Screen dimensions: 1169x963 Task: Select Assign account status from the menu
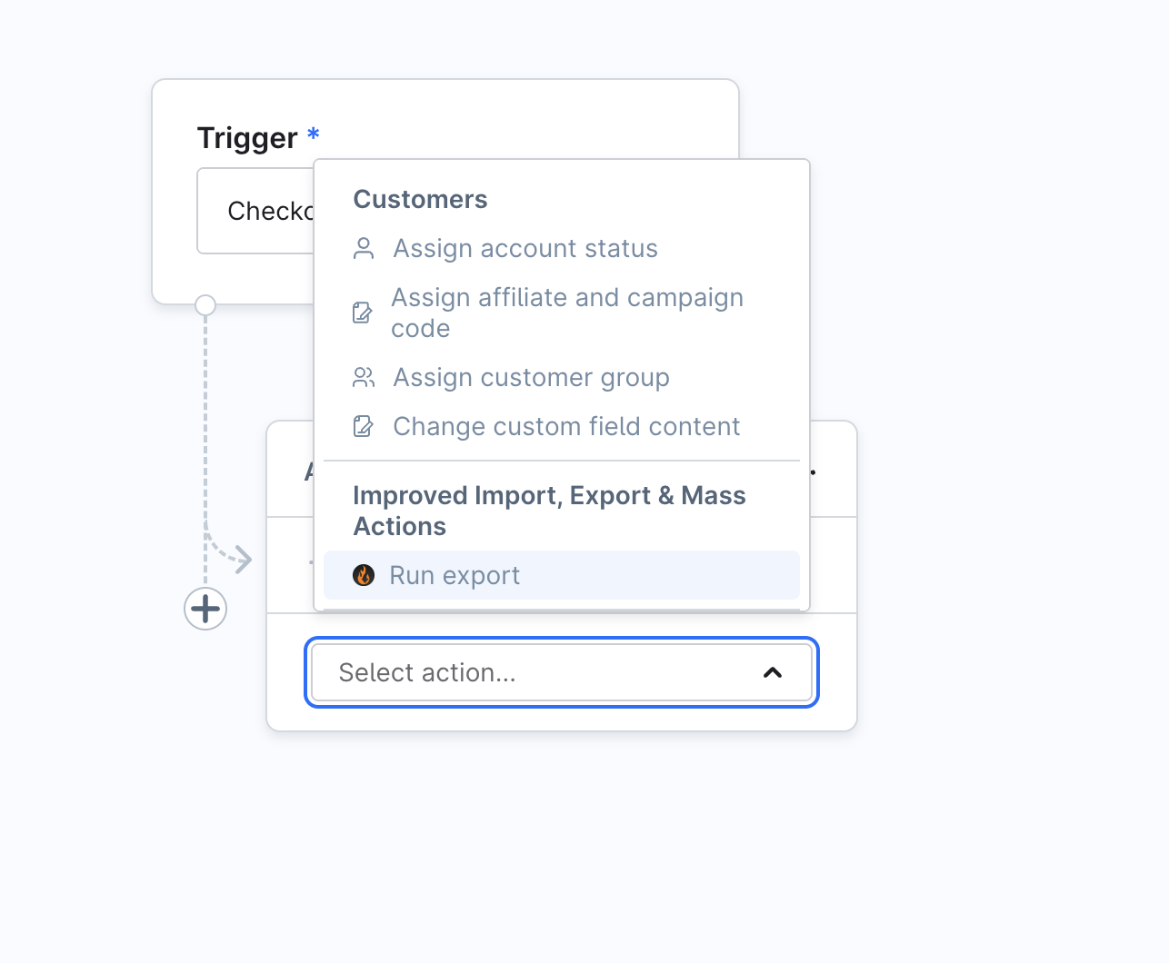click(x=525, y=248)
